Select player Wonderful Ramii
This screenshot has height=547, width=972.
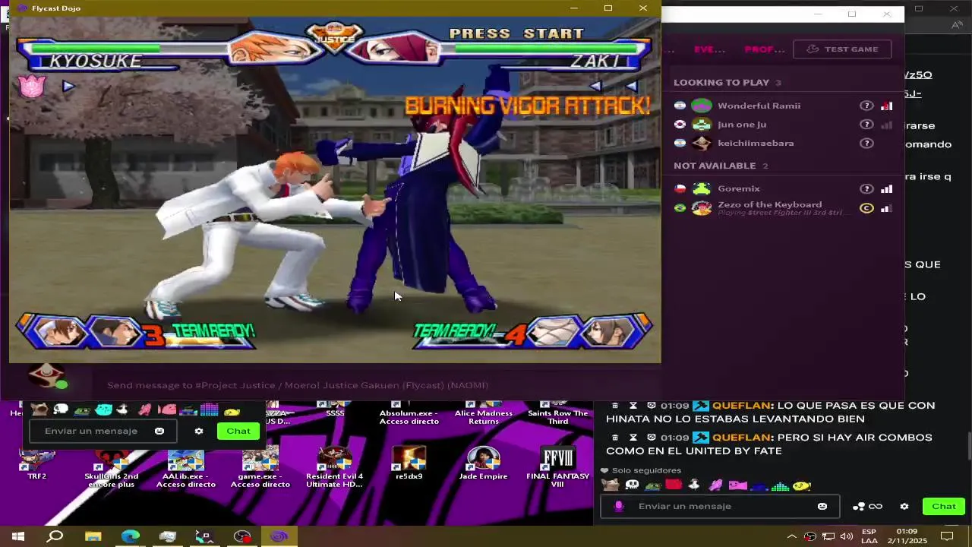pos(759,106)
